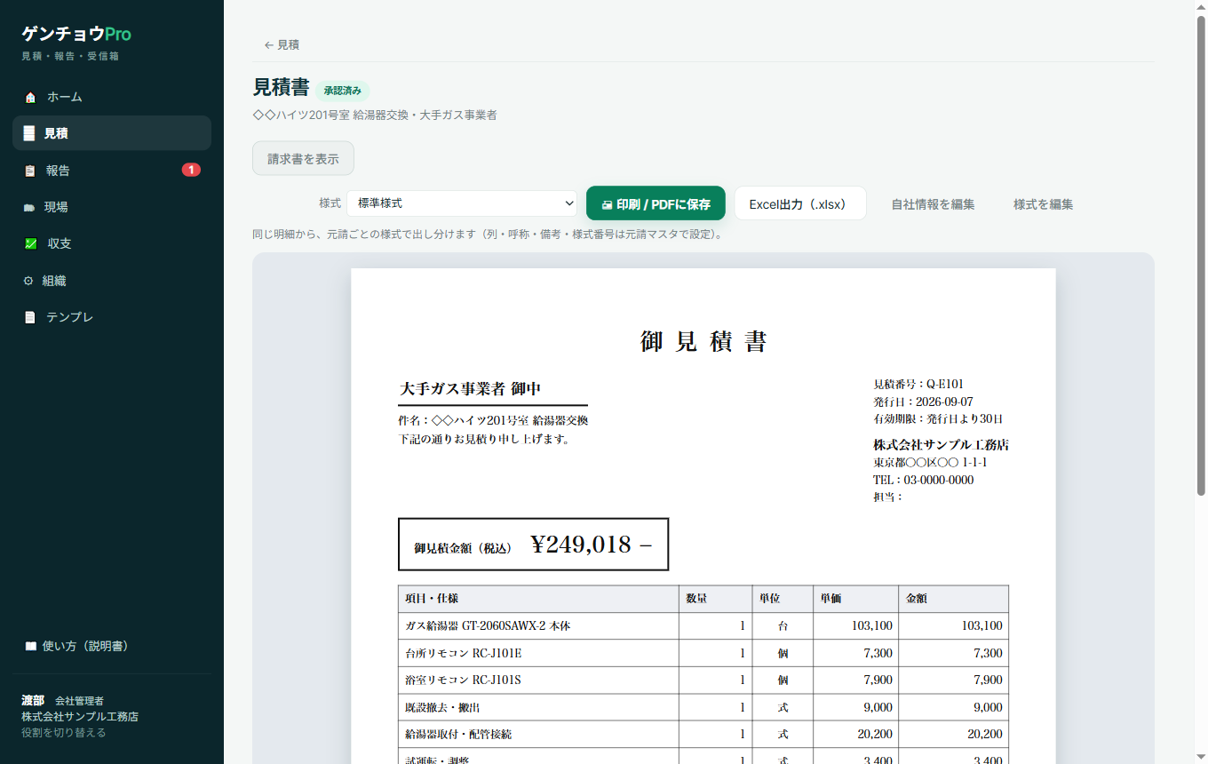Click the 御見積書 document title
This screenshot has height=764, width=1208.
(x=703, y=341)
